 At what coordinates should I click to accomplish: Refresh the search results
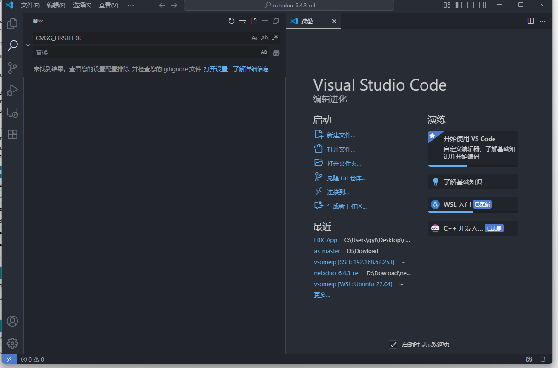pyautogui.click(x=232, y=21)
